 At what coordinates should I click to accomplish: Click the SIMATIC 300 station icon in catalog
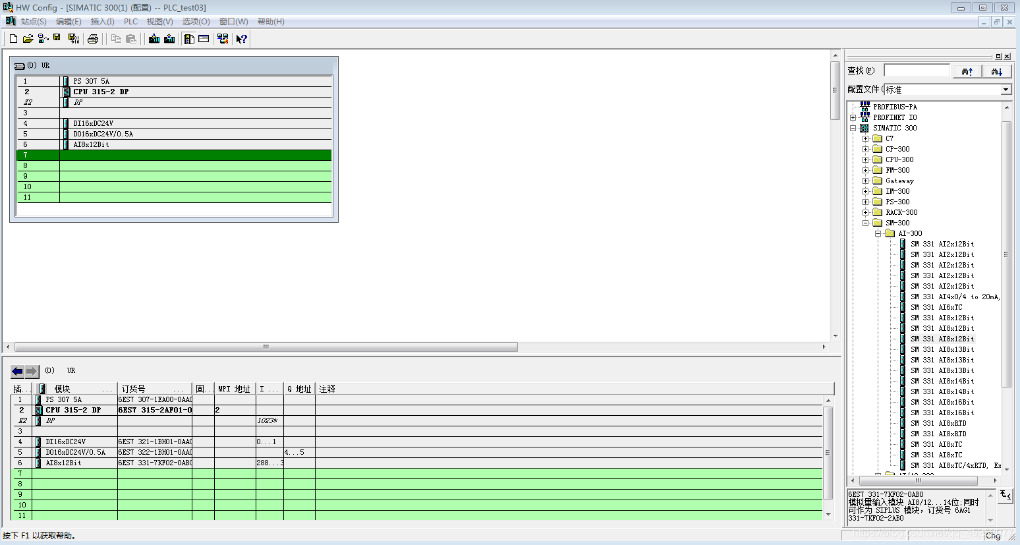pyautogui.click(x=864, y=128)
